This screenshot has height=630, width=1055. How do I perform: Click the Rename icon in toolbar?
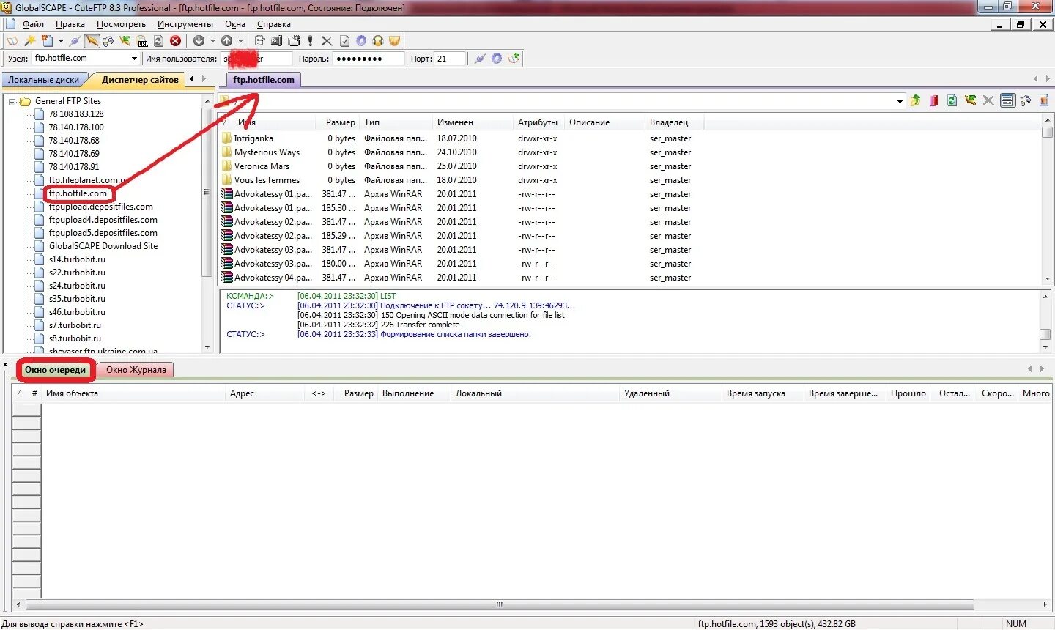(x=276, y=41)
